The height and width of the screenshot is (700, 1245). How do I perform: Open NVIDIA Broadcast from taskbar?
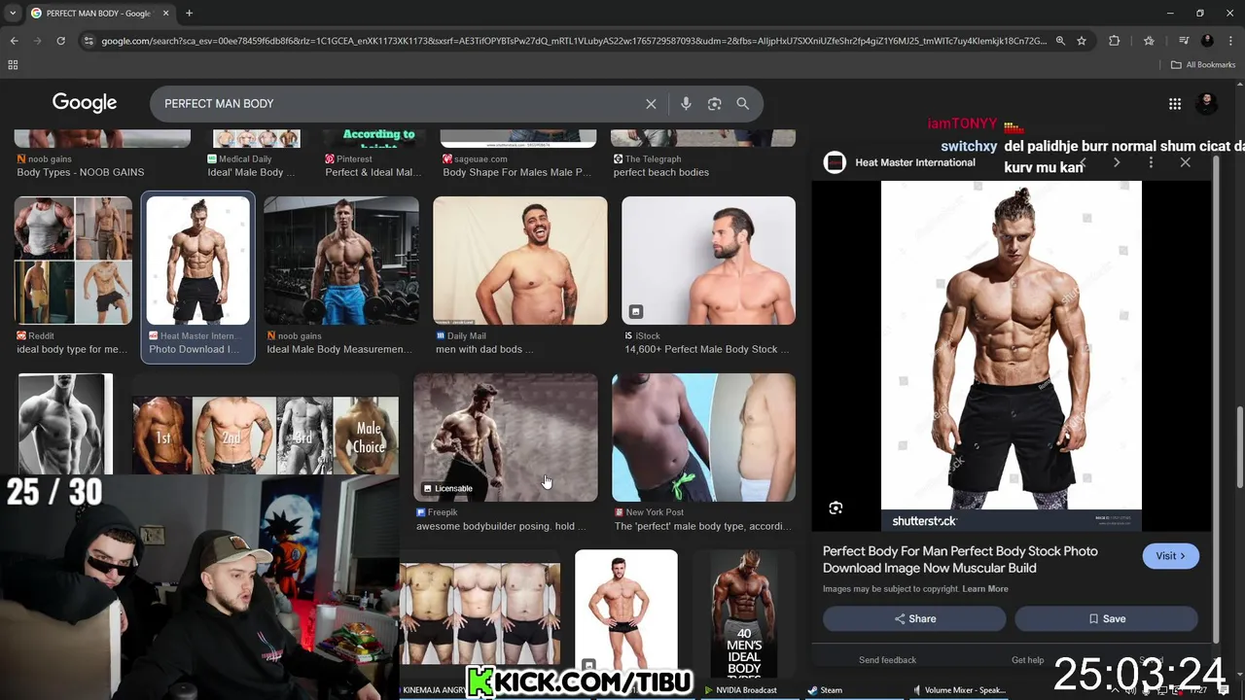[739, 690]
